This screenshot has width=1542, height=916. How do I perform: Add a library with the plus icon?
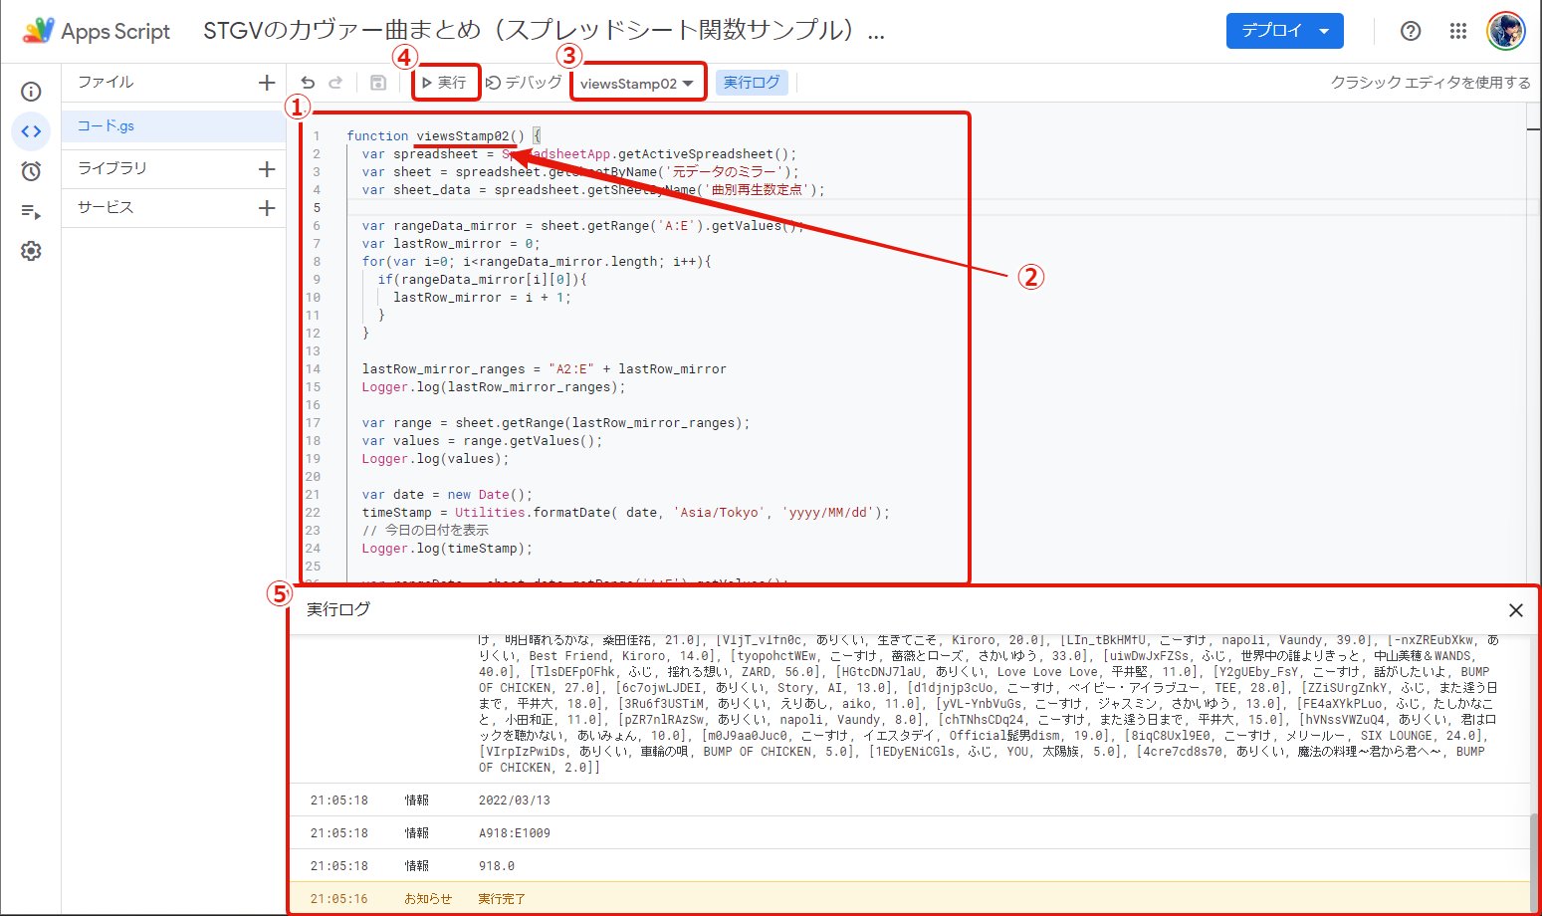click(267, 169)
